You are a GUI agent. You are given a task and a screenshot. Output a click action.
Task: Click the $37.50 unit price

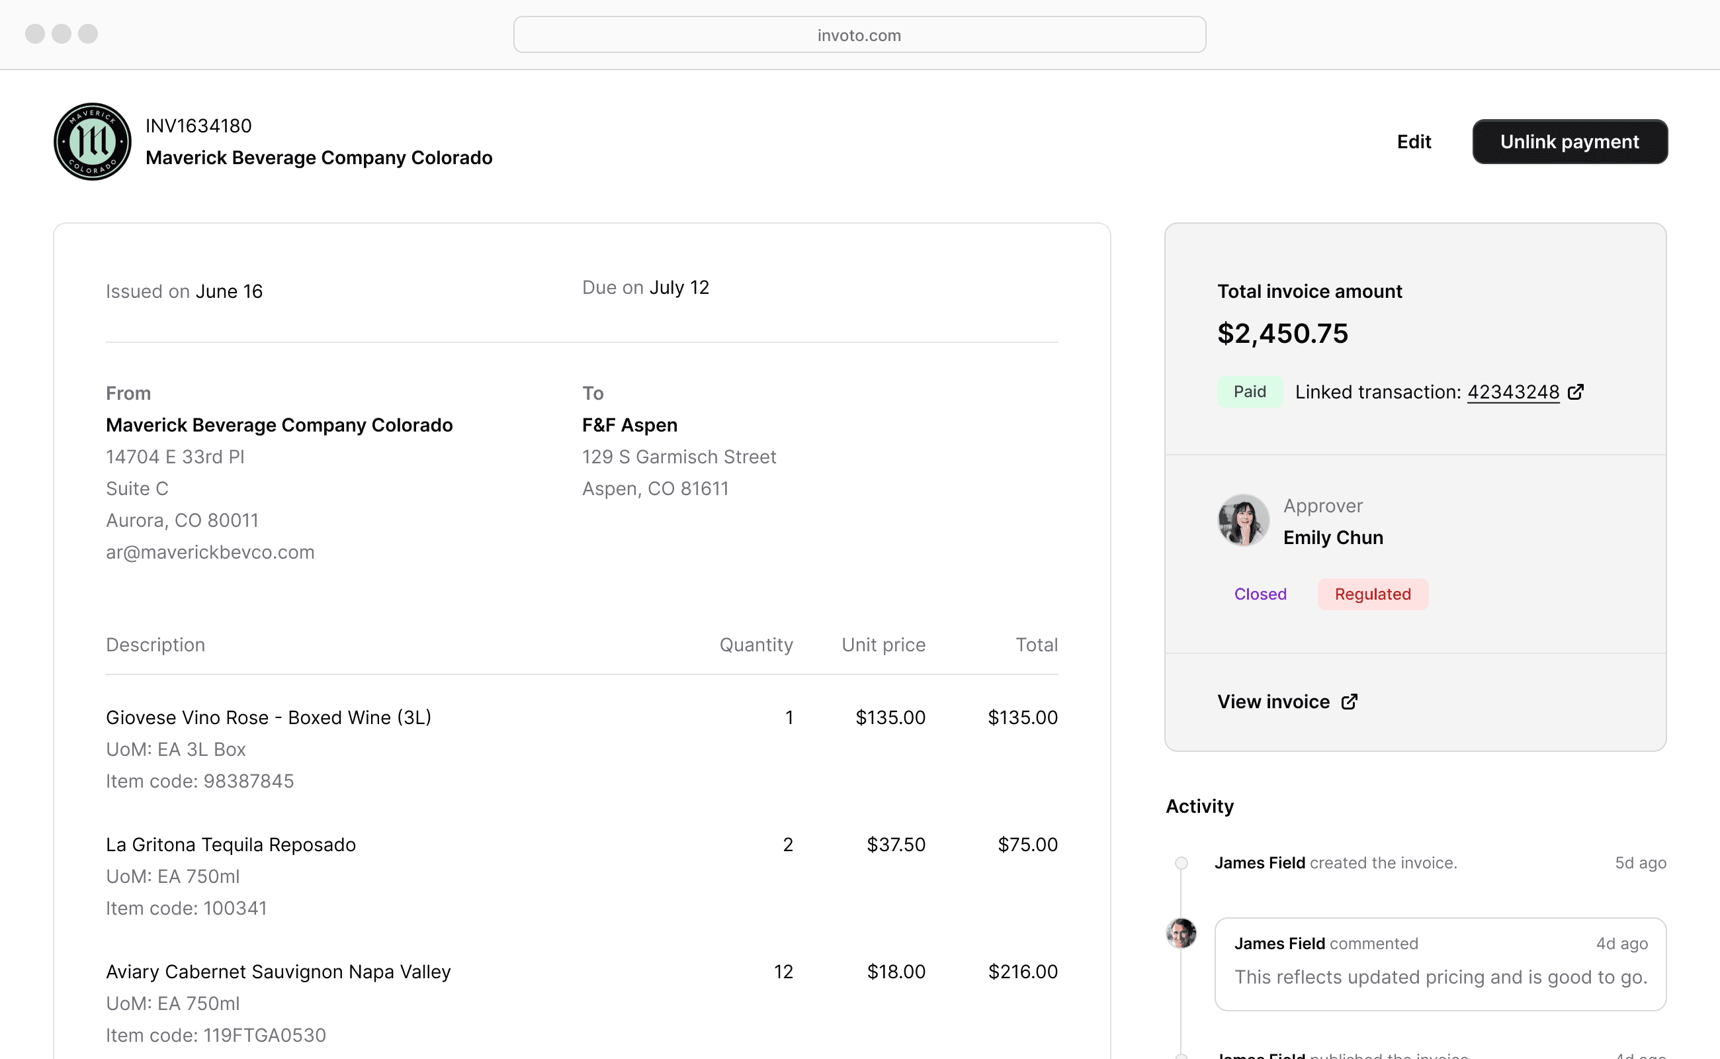[896, 845]
